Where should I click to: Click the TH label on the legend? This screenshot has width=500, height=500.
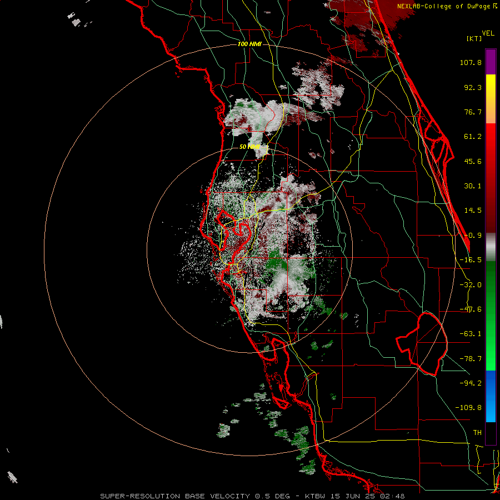[x=477, y=433]
